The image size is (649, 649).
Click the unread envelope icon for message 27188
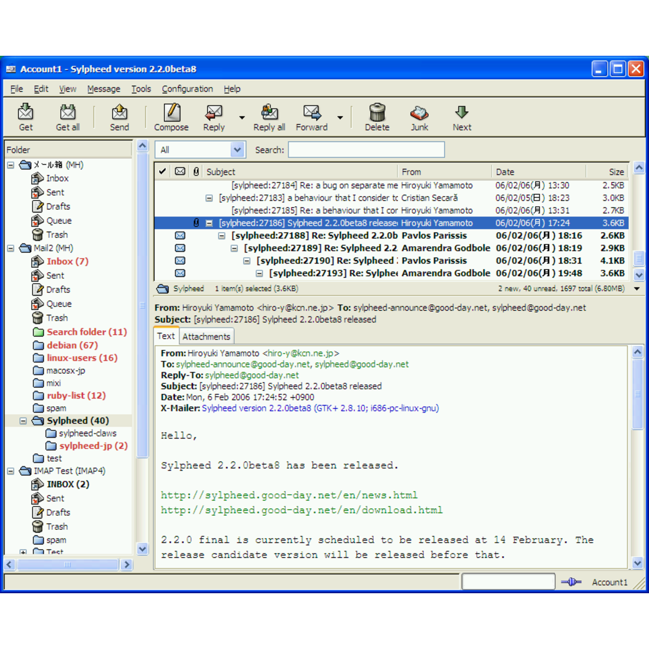click(180, 235)
